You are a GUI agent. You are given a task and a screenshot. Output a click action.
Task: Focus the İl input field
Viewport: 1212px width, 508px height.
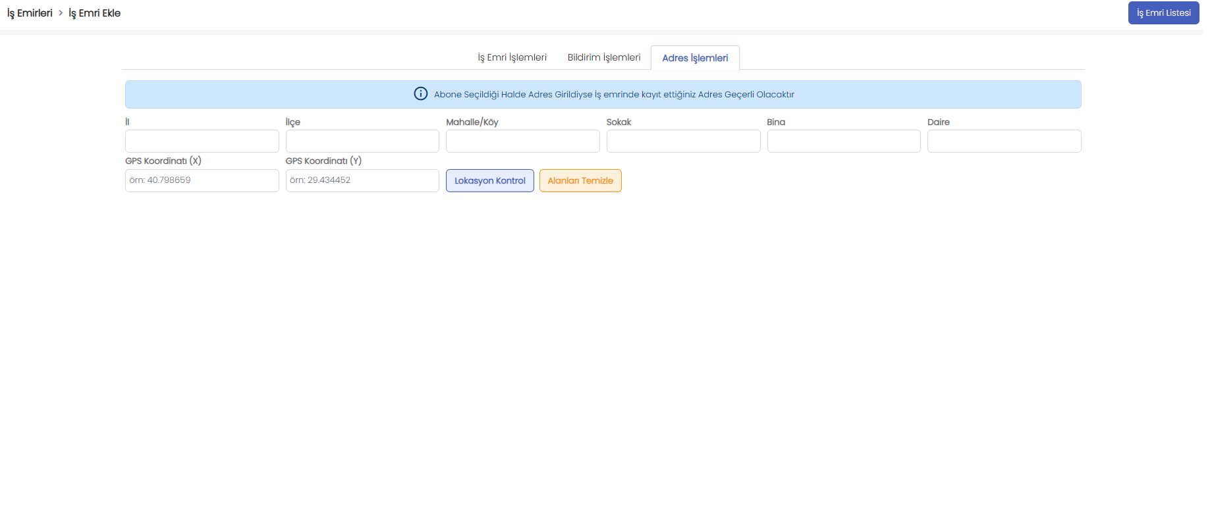[x=202, y=141]
